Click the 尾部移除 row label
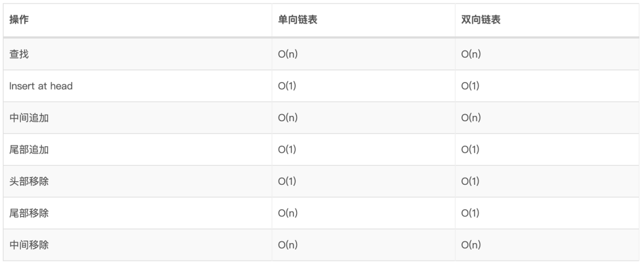 pyautogui.click(x=29, y=213)
